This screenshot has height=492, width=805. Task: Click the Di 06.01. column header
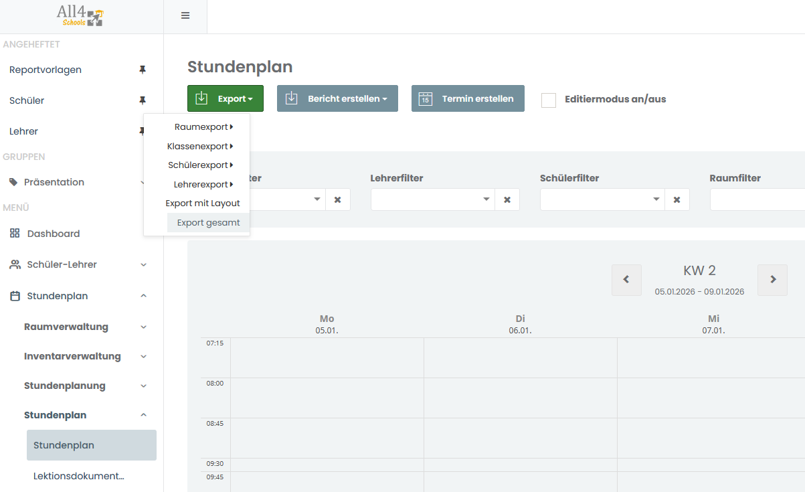point(520,324)
